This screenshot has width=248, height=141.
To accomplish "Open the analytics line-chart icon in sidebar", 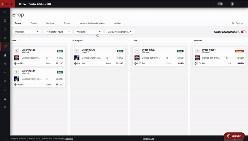I will 5,73.
